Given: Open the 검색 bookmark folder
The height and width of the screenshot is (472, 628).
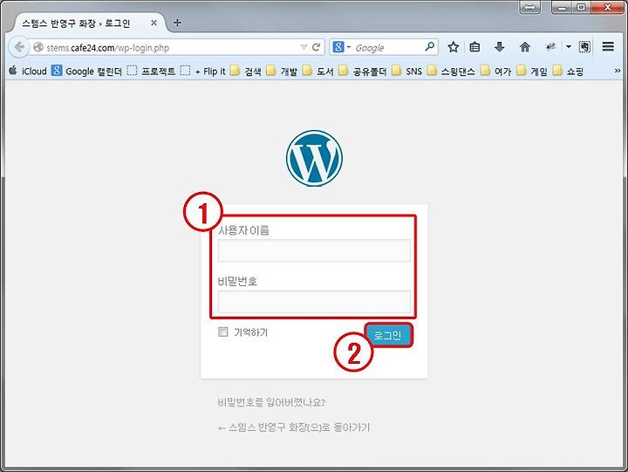Looking at the screenshot, I should (246, 72).
